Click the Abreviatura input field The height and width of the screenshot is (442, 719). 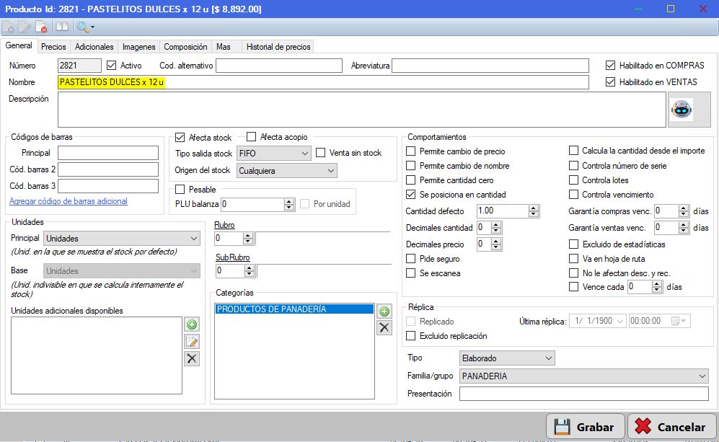(490, 66)
